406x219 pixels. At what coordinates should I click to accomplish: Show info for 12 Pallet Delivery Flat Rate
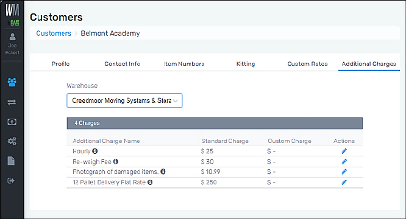tap(150, 182)
